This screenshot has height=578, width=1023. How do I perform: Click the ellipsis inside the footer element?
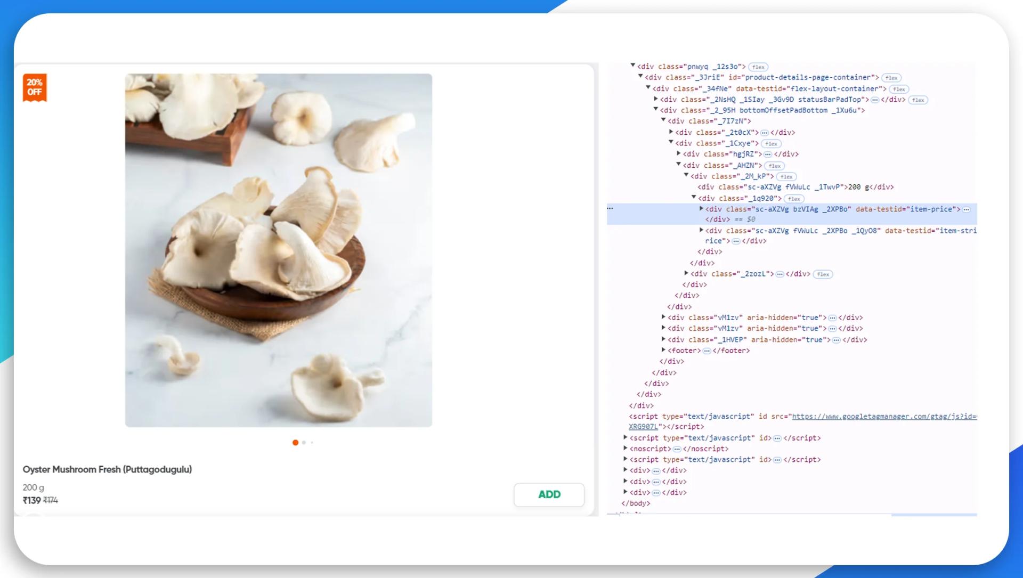[707, 351]
